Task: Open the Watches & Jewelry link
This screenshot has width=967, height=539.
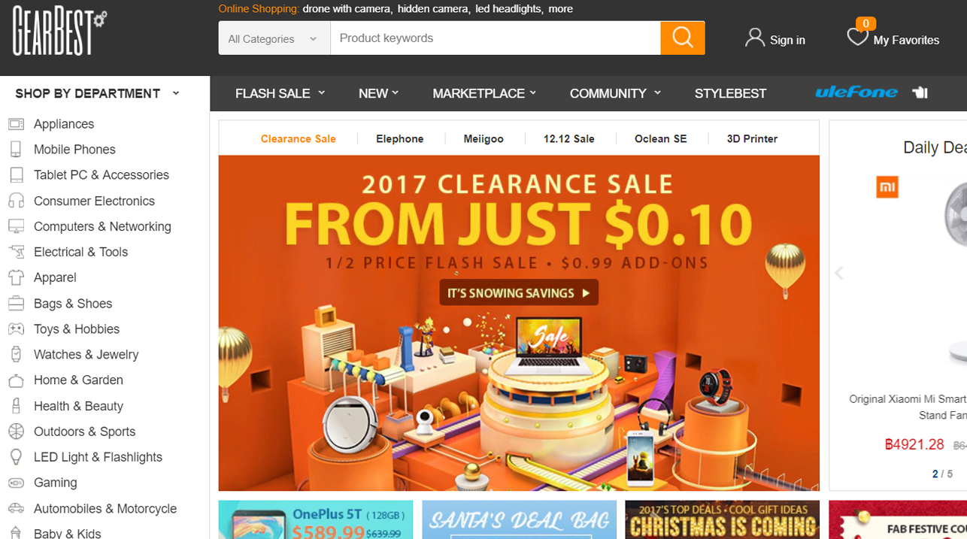Action: (x=86, y=354)
